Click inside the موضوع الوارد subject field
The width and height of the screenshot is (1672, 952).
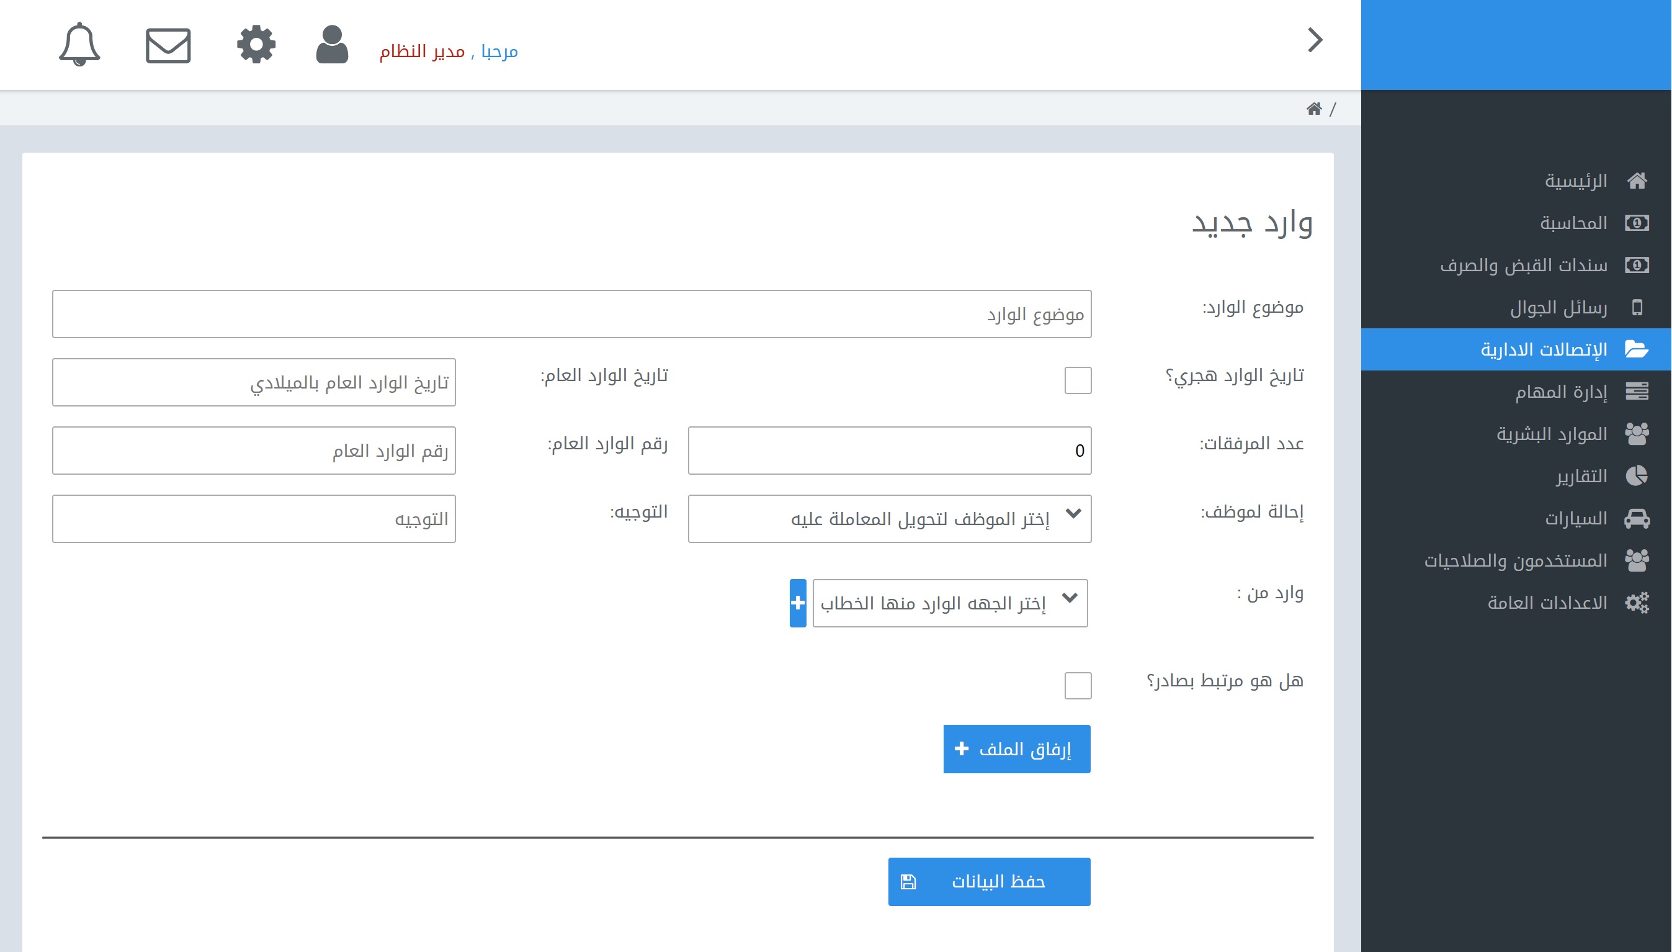572,314
